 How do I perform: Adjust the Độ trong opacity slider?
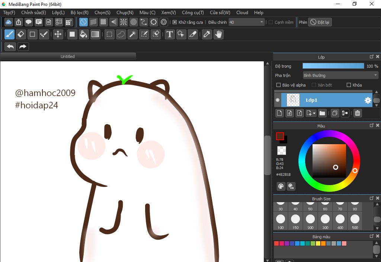[x=333, y=66]
